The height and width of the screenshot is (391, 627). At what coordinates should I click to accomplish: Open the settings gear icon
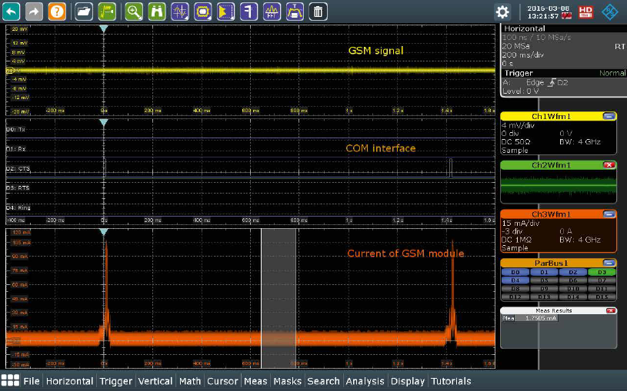click(502, 12)
